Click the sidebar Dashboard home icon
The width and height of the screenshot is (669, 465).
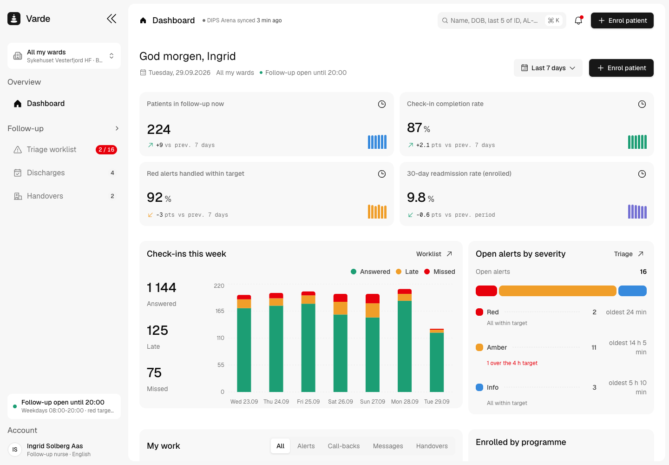pyautogui.click(x=18, y=104)
